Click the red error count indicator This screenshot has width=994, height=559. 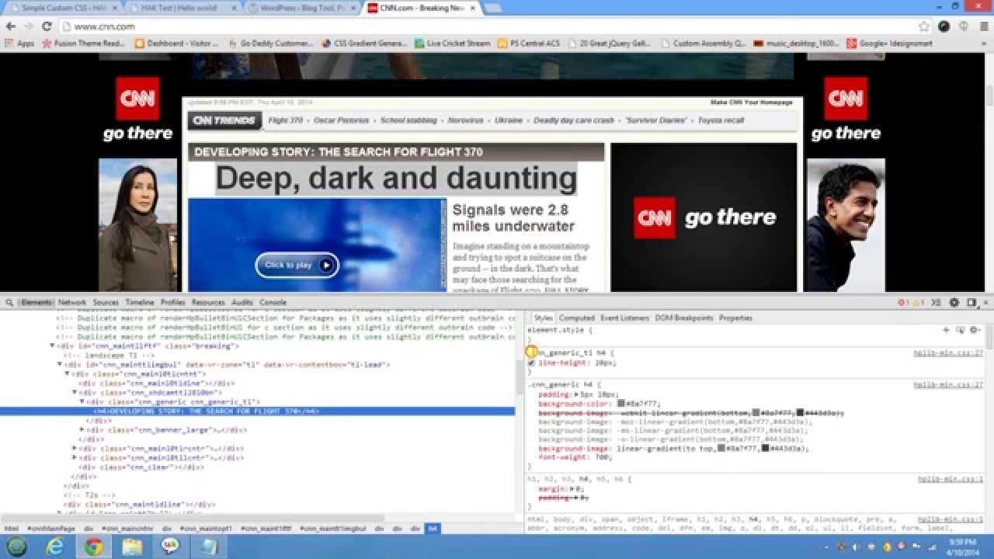tap(902, 302)
